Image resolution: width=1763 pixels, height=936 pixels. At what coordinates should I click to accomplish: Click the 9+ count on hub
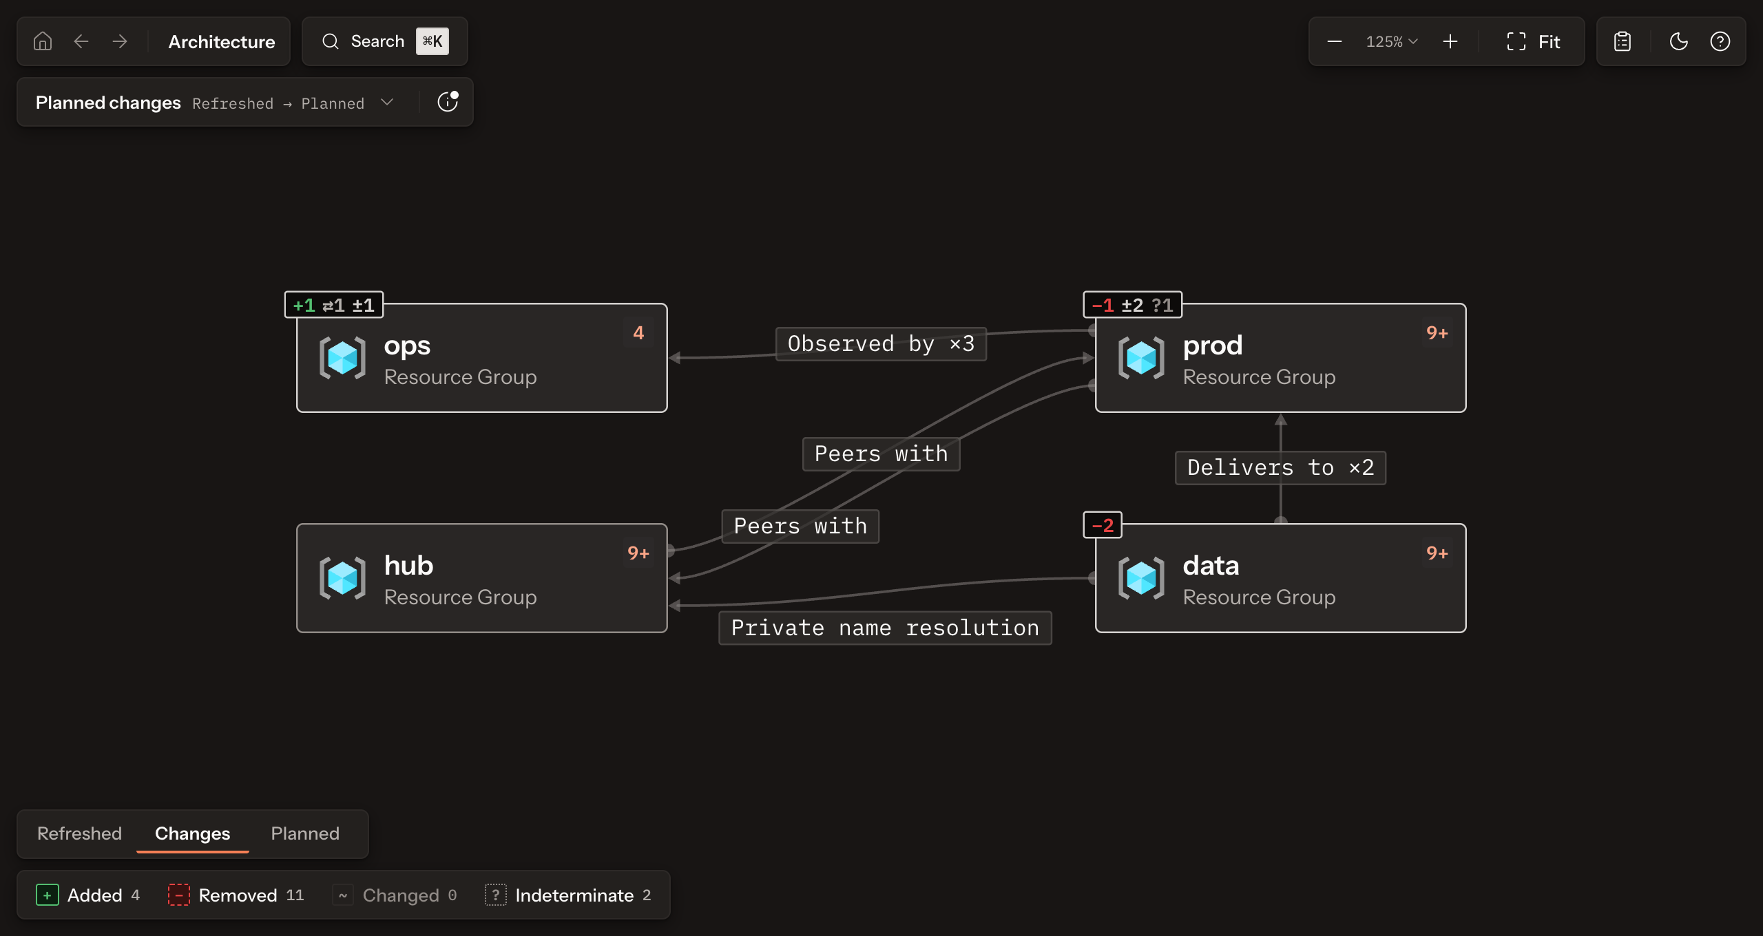[x=638, y=553]
